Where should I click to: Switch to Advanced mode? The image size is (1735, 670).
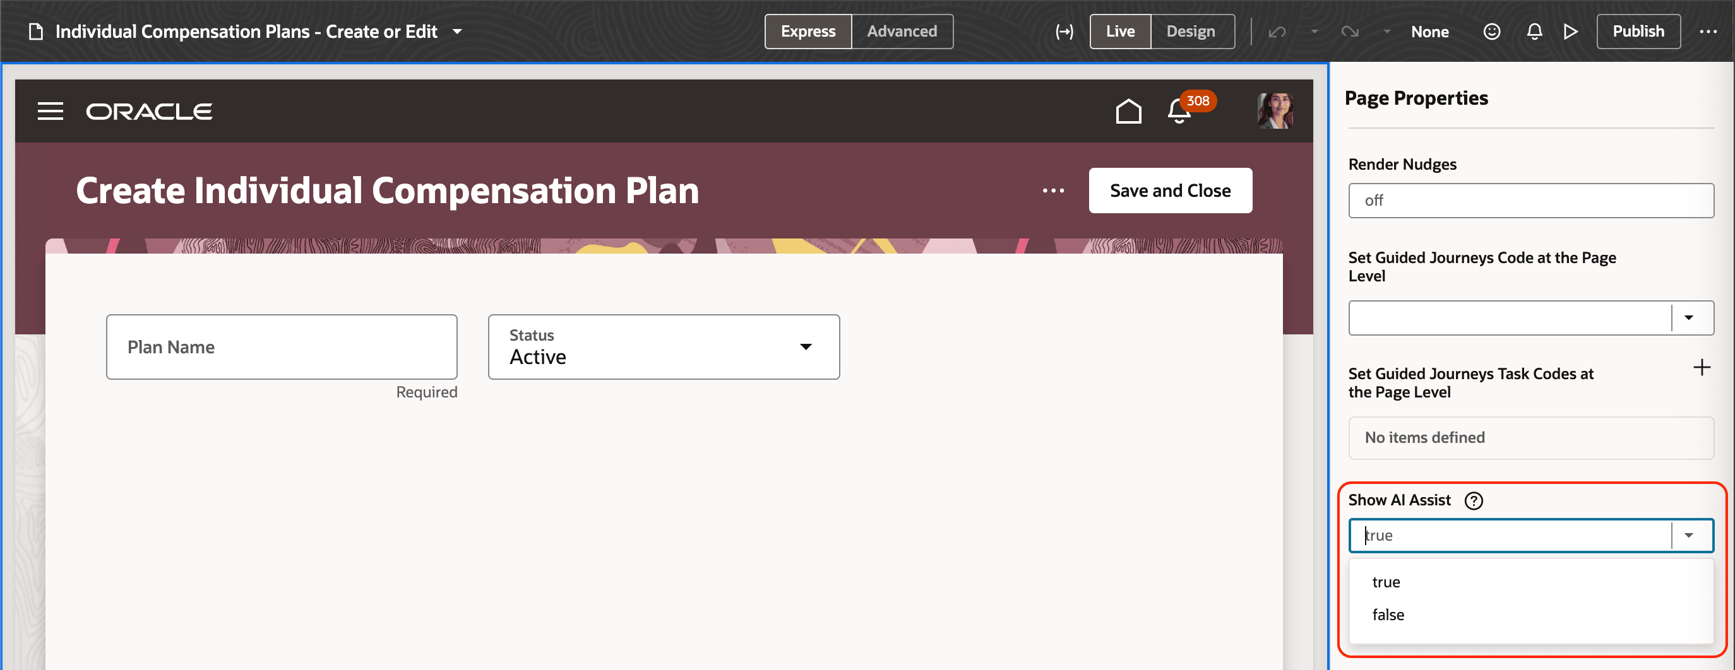click(902, 32)
